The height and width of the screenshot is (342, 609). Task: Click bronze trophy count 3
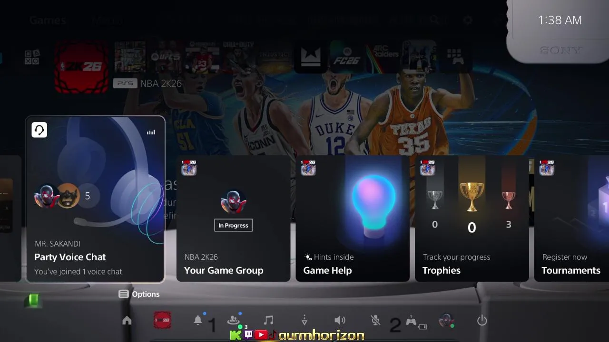point(509,225)
